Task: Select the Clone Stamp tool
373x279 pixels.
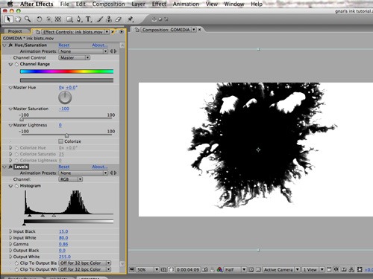Action: click(x=109, y=19)
